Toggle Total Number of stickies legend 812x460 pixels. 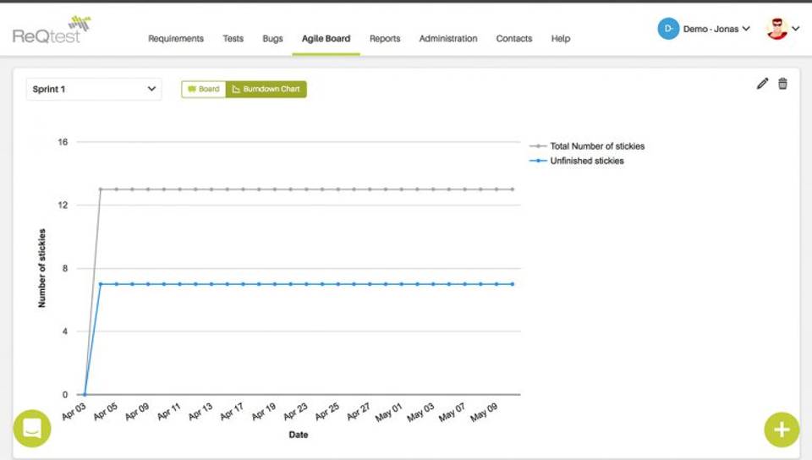click(x=596, y=146)
